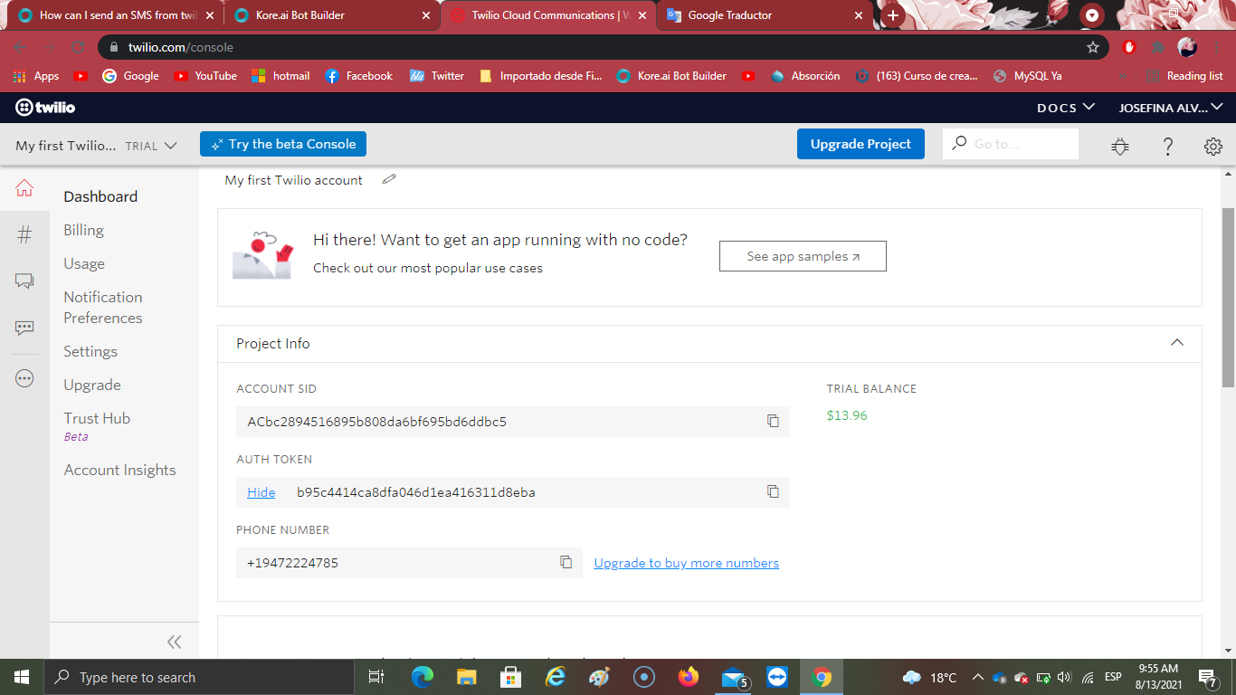
Task: Open Trust Hub Beta in sidebar
Action: pyautogui.click(x=97, y=425)
